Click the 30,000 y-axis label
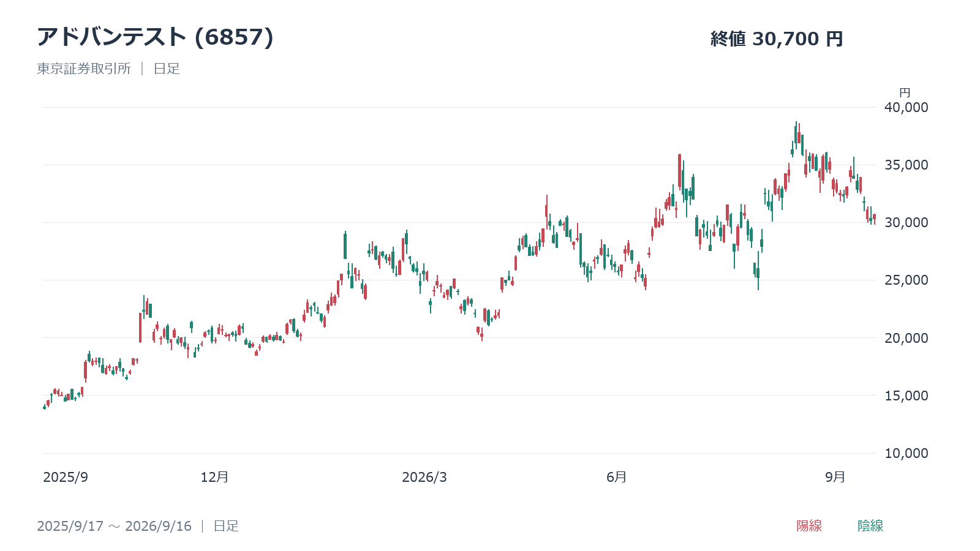 pyautogui.click(x=906, y=222)
